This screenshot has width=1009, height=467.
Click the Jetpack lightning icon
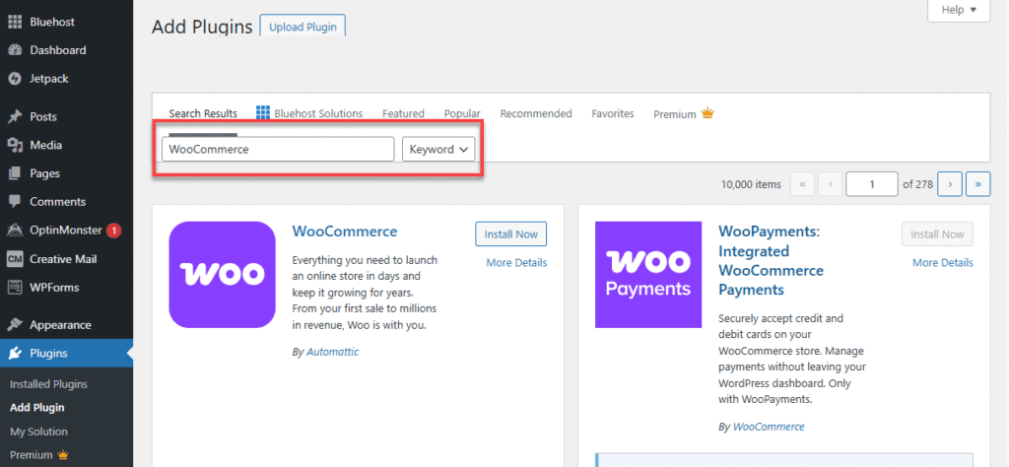tap(15, 79)
